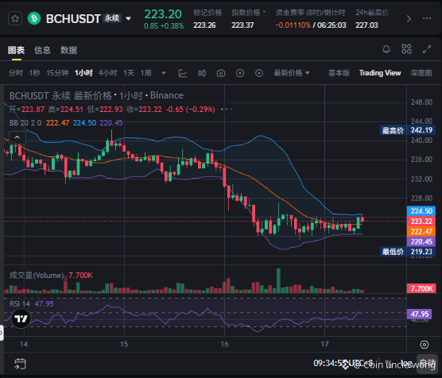Switch to the 图表 tab
The width and height of the screenshot is (442, 378).
tap(17, 50)
